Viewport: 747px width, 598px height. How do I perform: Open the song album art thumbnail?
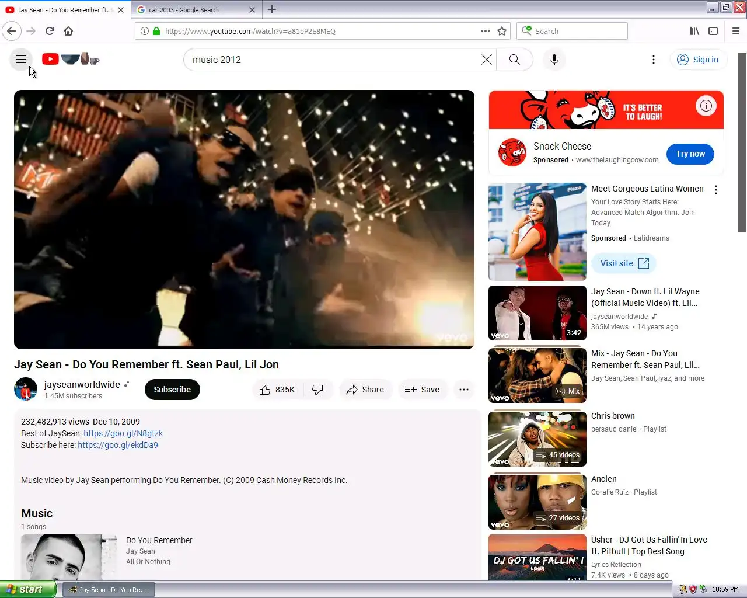click(x=69, y=557)
